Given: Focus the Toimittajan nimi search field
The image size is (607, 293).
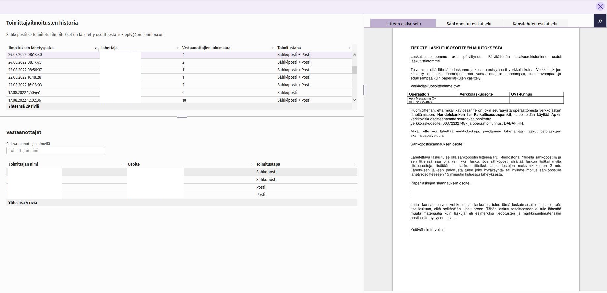Looking at the screenshot, I should tap(56, 151).
